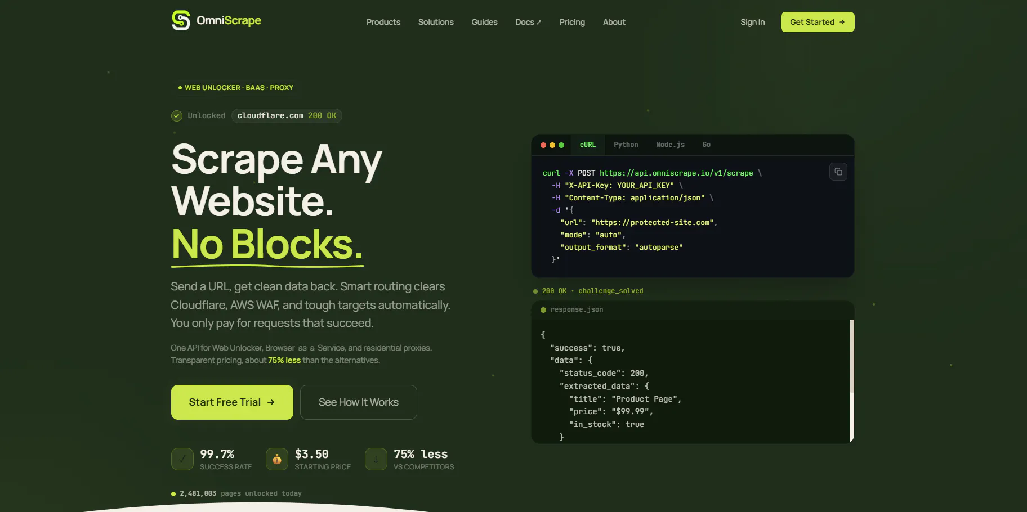The width and height of the screenshot is (1027, 512).
Task: Click the OmniScrape brand name
Action: tap(229, 21)
